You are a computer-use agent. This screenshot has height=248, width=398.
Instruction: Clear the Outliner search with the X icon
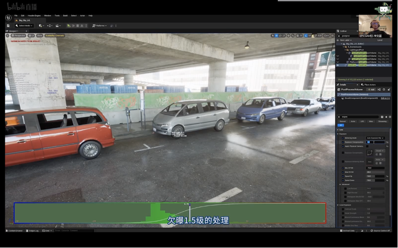click(339, 36)
